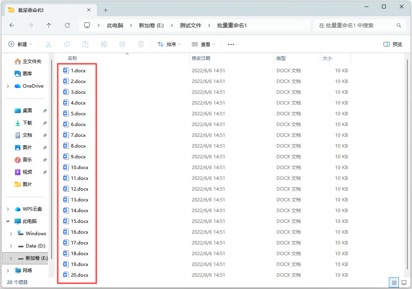412x289 pixels.
Task: Open 主文件夹 in sidebar
Action: point(28,61)
